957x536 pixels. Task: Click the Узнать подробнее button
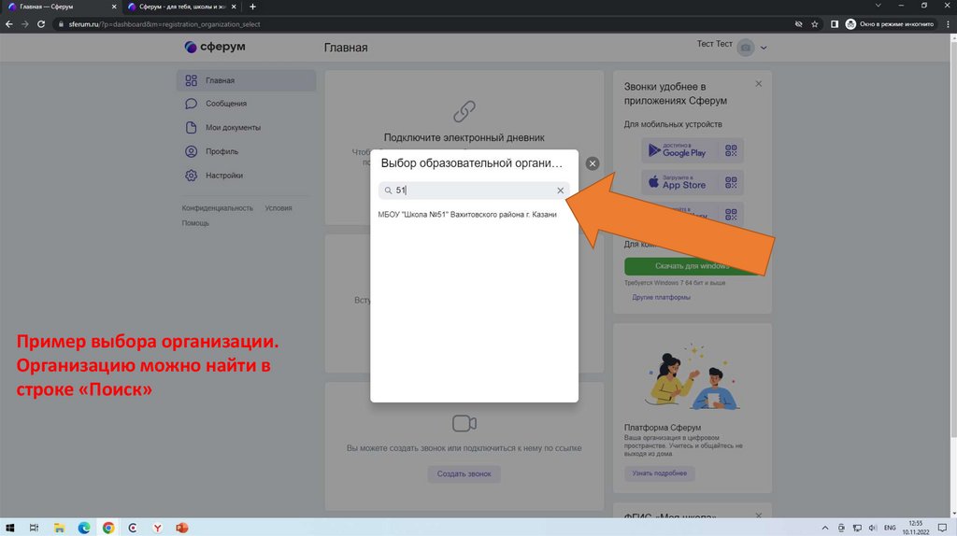659,473
